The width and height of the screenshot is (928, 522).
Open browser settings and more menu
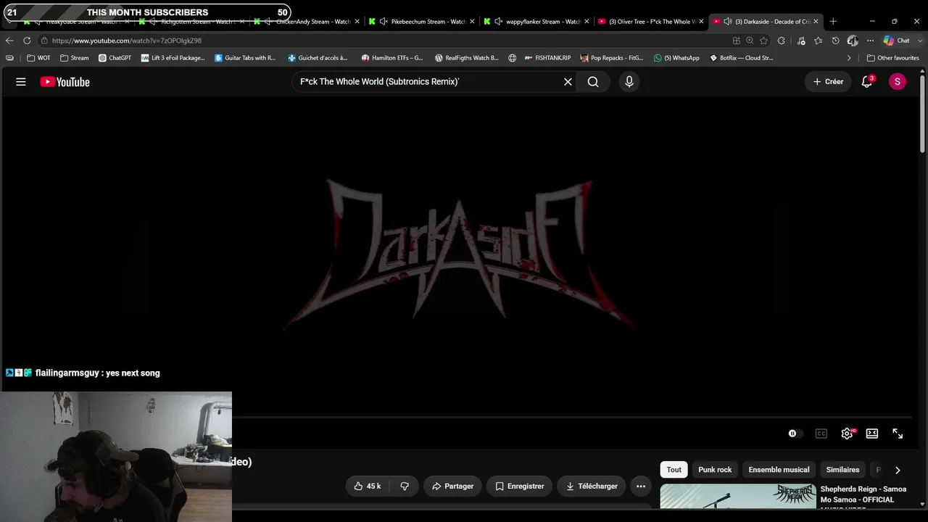pyautogui.click(x=870, y=41)
